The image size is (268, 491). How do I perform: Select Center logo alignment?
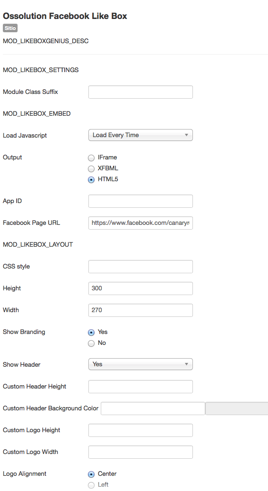pyautogui.click(x=91, y=474)
